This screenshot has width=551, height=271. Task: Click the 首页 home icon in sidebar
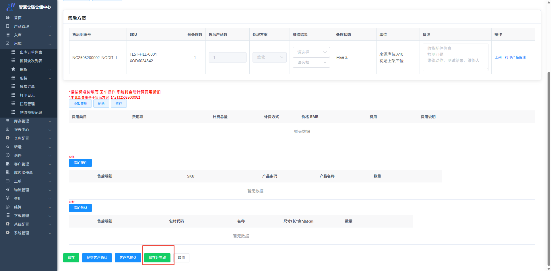8,17
